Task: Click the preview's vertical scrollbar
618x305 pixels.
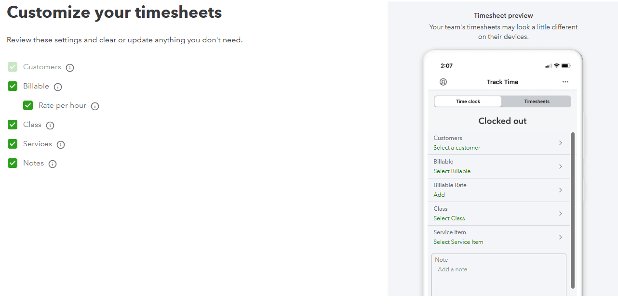Action: point(573,210)
